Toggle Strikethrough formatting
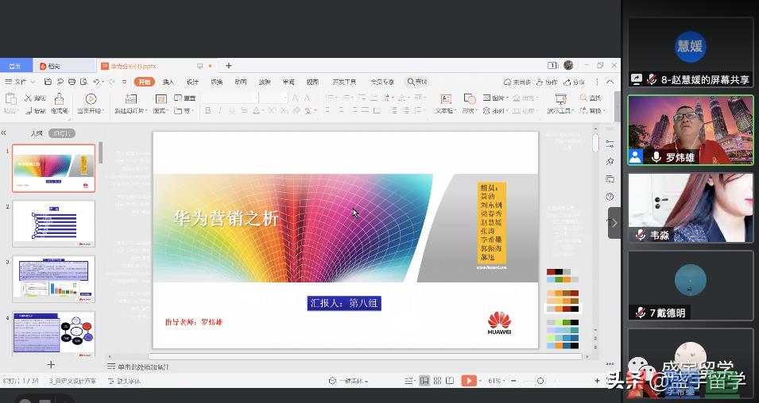This screenshot has height=403, width=759. click(x=244, y=110)
